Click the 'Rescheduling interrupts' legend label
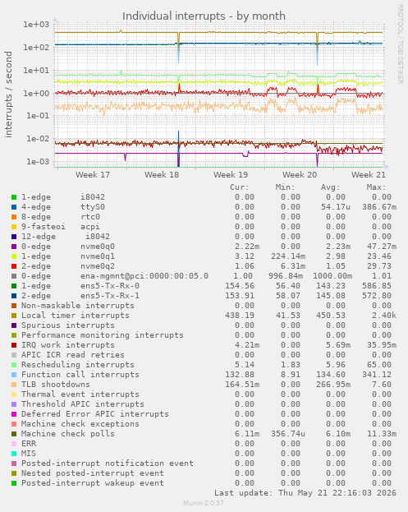Viewport: 408px width, 512px height. click(78, 365)
